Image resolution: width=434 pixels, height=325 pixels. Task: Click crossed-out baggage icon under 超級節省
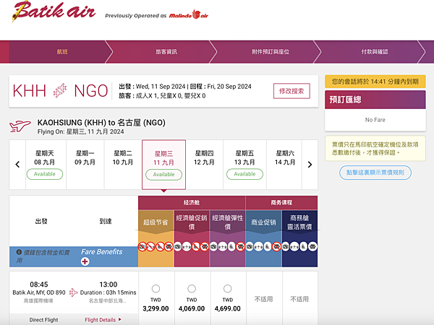(142, 246)
